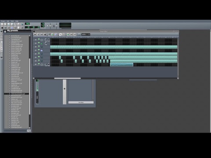
Task: Open the My samples sidebar tab
Action: 2,39
